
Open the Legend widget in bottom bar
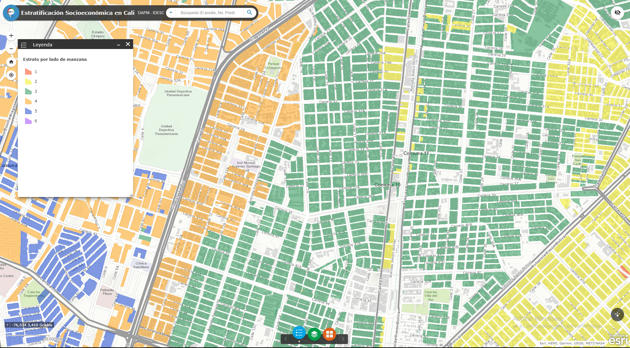[x=299, y=334]
